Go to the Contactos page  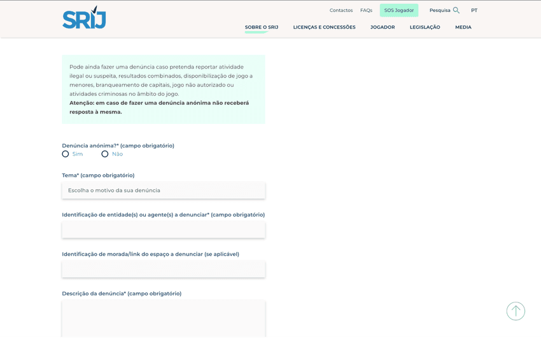click(x=341, y=10)
